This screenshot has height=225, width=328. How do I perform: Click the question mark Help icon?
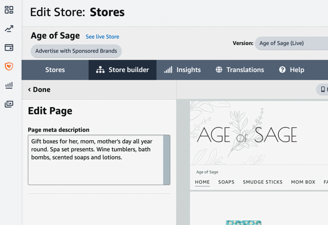(x=282, y=70)
